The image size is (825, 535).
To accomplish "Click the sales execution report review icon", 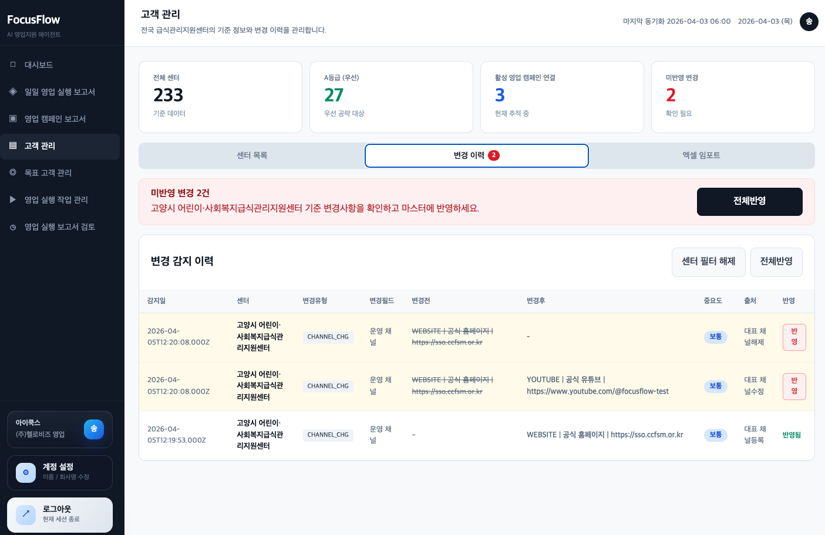I will pos(13,227).
